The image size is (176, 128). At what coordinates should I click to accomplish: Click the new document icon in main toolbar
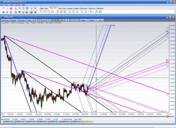click(x=3, y=8)
